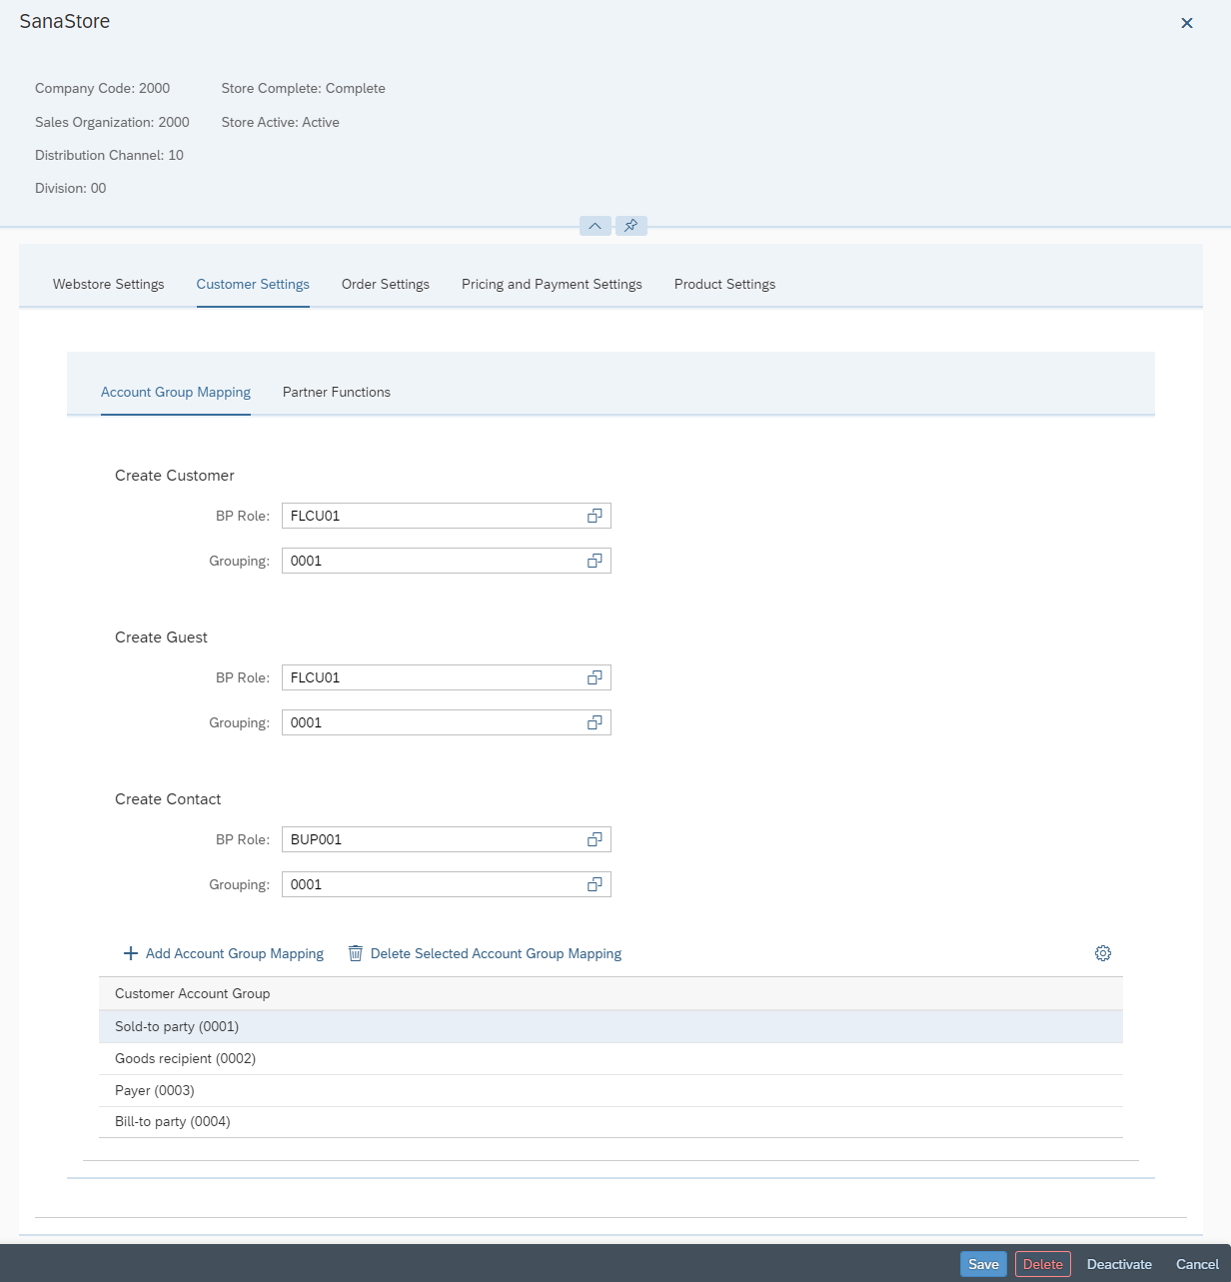Click the Company Code: 2000 text
1231x1282 pixels.
(102, 88)
